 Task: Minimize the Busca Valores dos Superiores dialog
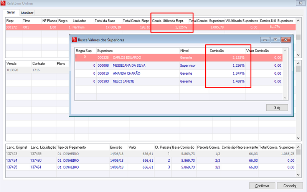coord(265,40)
